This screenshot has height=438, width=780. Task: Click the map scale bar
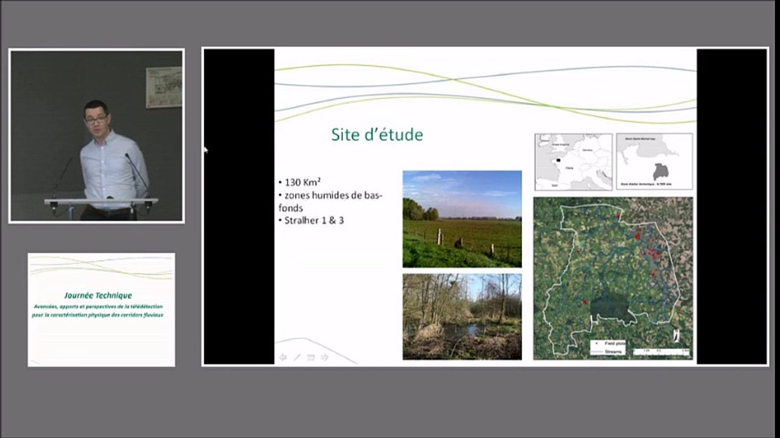coord(661,351)
